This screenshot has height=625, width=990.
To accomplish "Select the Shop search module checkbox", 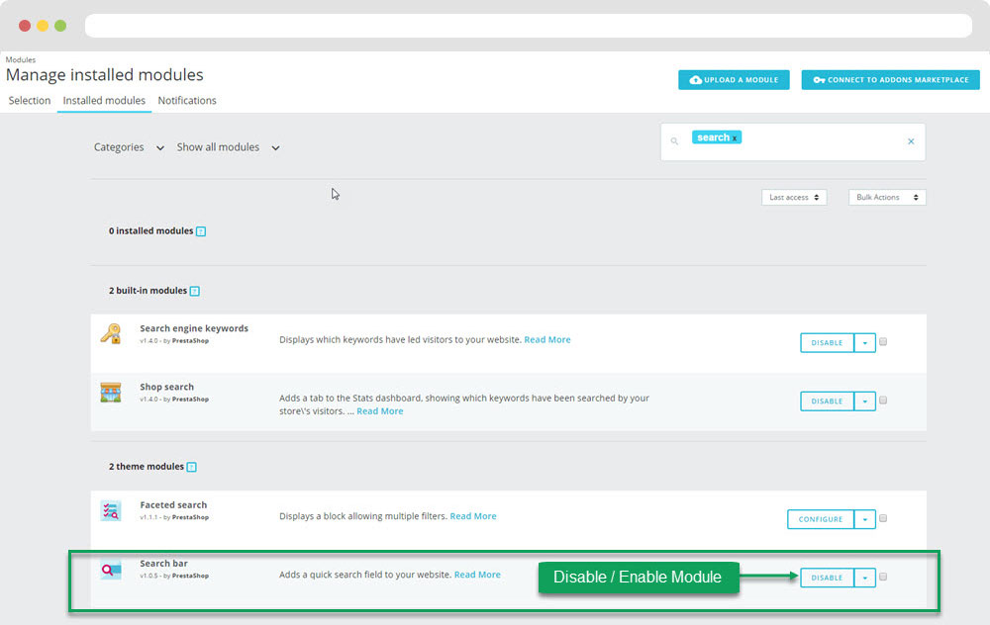I will click(883, 400).
